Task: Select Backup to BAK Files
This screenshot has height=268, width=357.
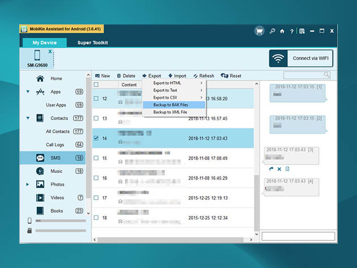Action: tap(174, 105)
